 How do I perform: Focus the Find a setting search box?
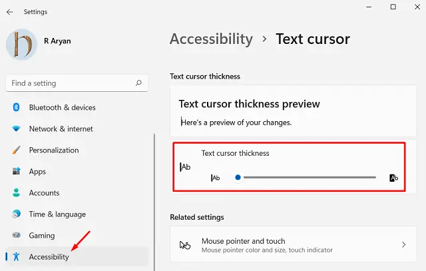(x=77, y=83)
